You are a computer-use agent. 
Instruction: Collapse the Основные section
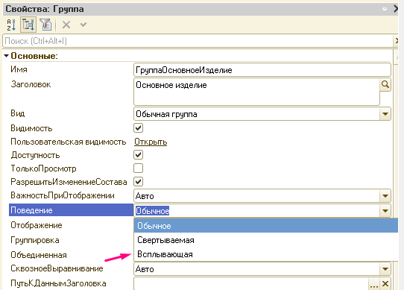7,55
